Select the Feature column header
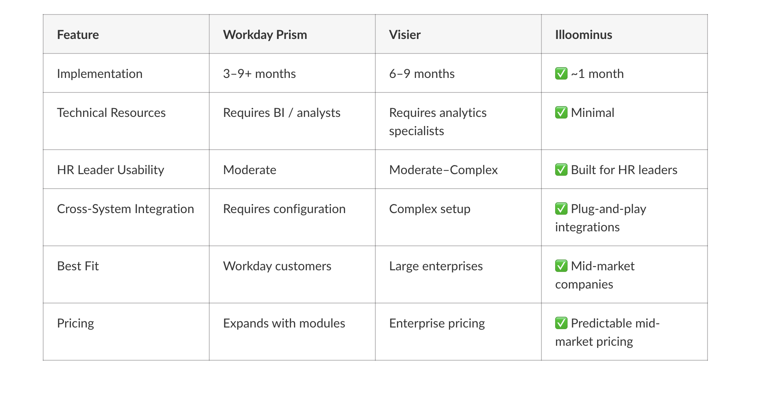The image size is (759, 393). point(78,34)
